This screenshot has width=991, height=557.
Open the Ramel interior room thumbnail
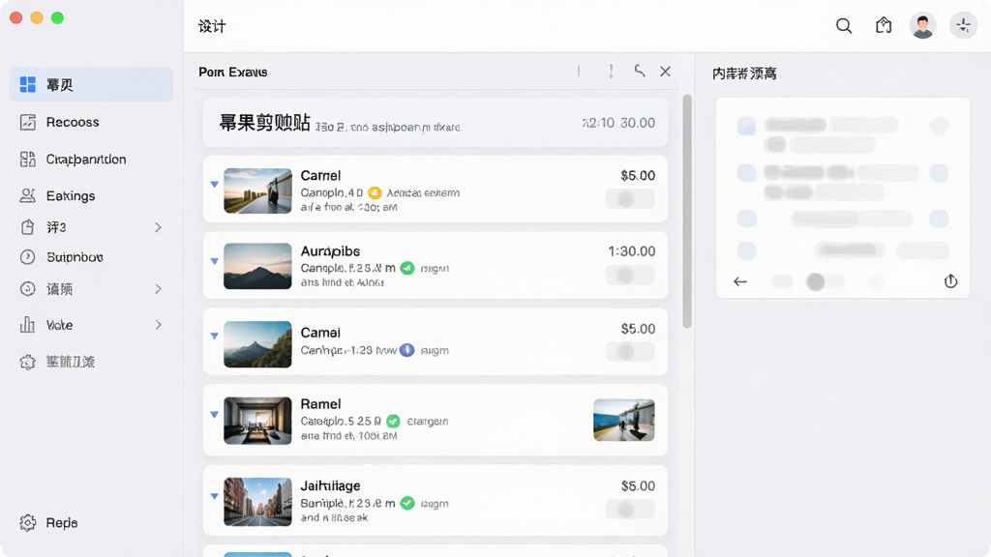click(257, 421)
